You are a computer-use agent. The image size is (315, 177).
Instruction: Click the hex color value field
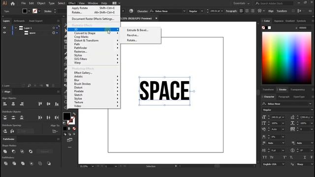point(305,28)
